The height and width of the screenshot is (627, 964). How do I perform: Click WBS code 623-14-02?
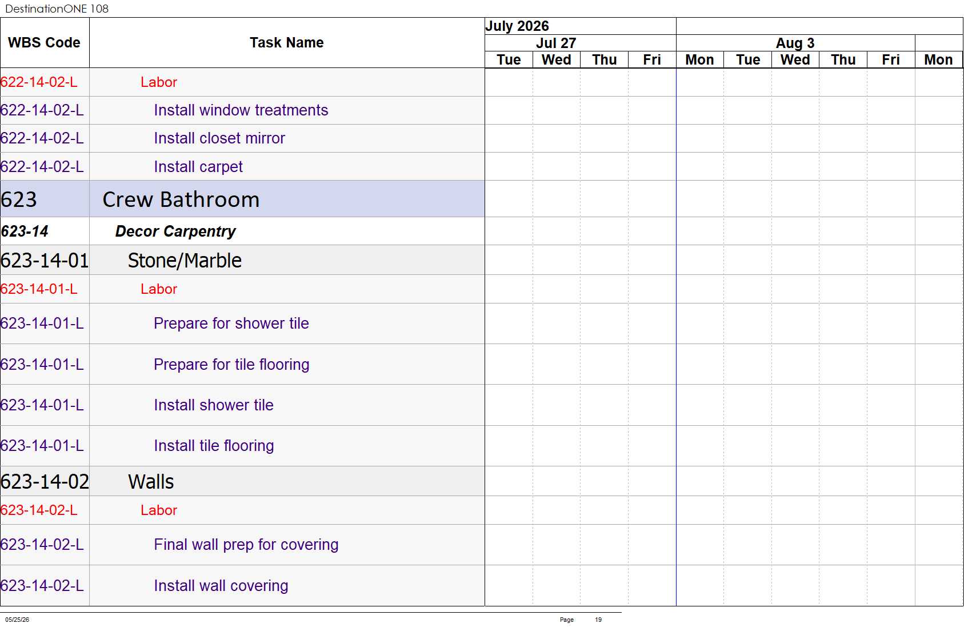coord(45,482)
